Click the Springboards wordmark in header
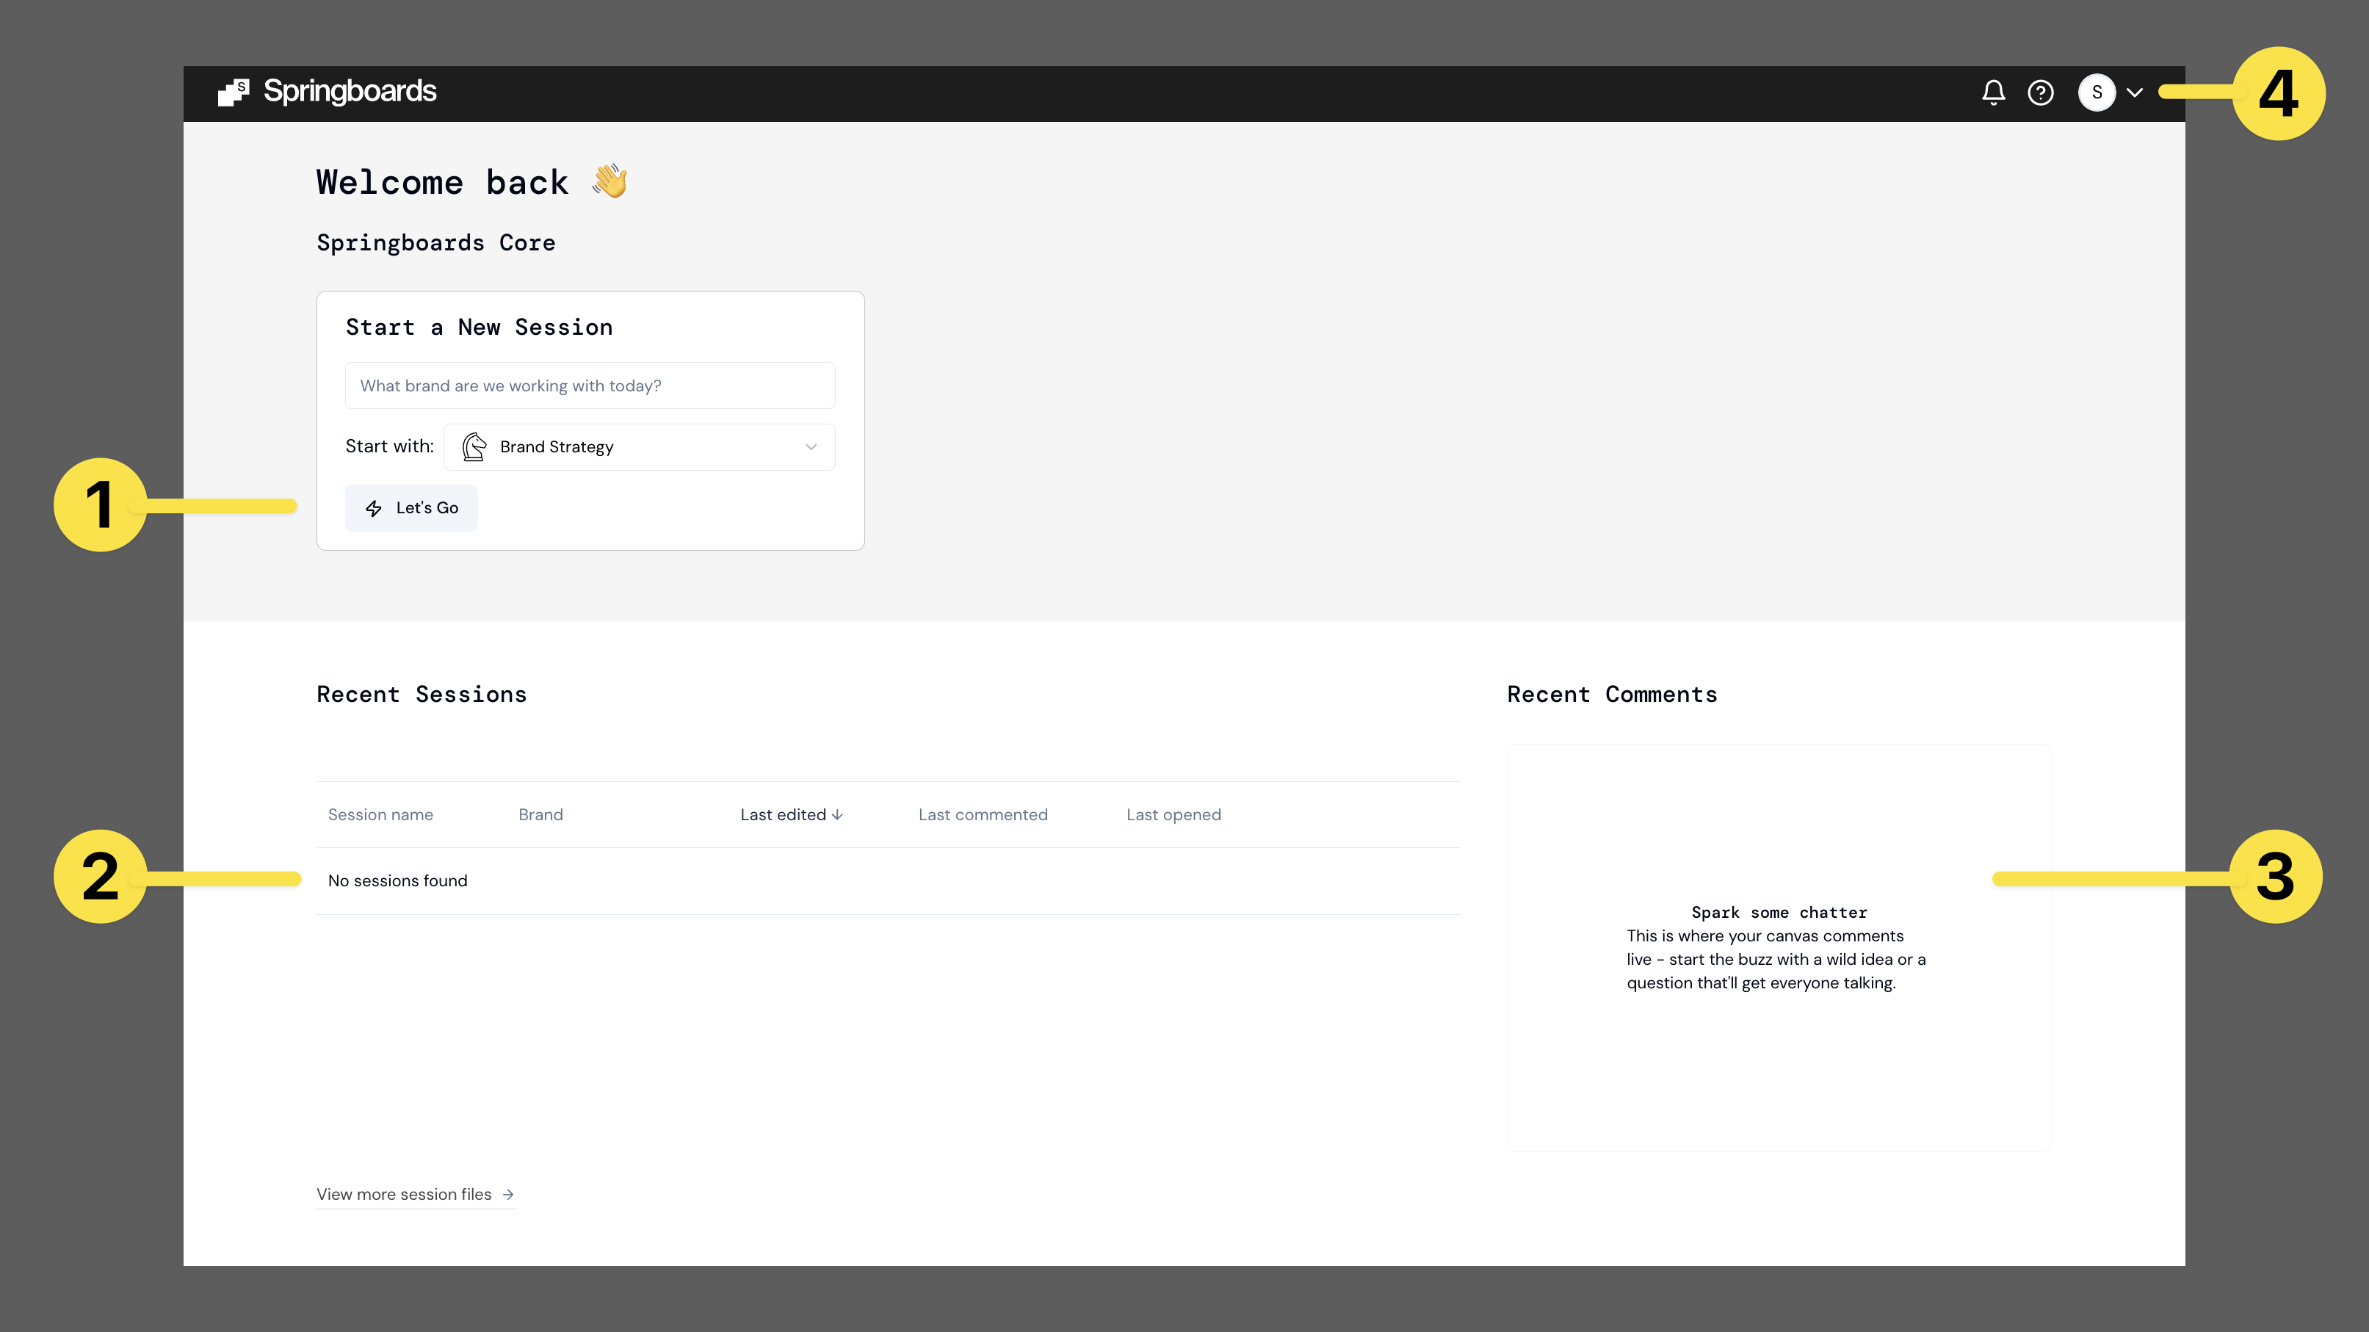2369x1332 pixels. pos(350,91)
